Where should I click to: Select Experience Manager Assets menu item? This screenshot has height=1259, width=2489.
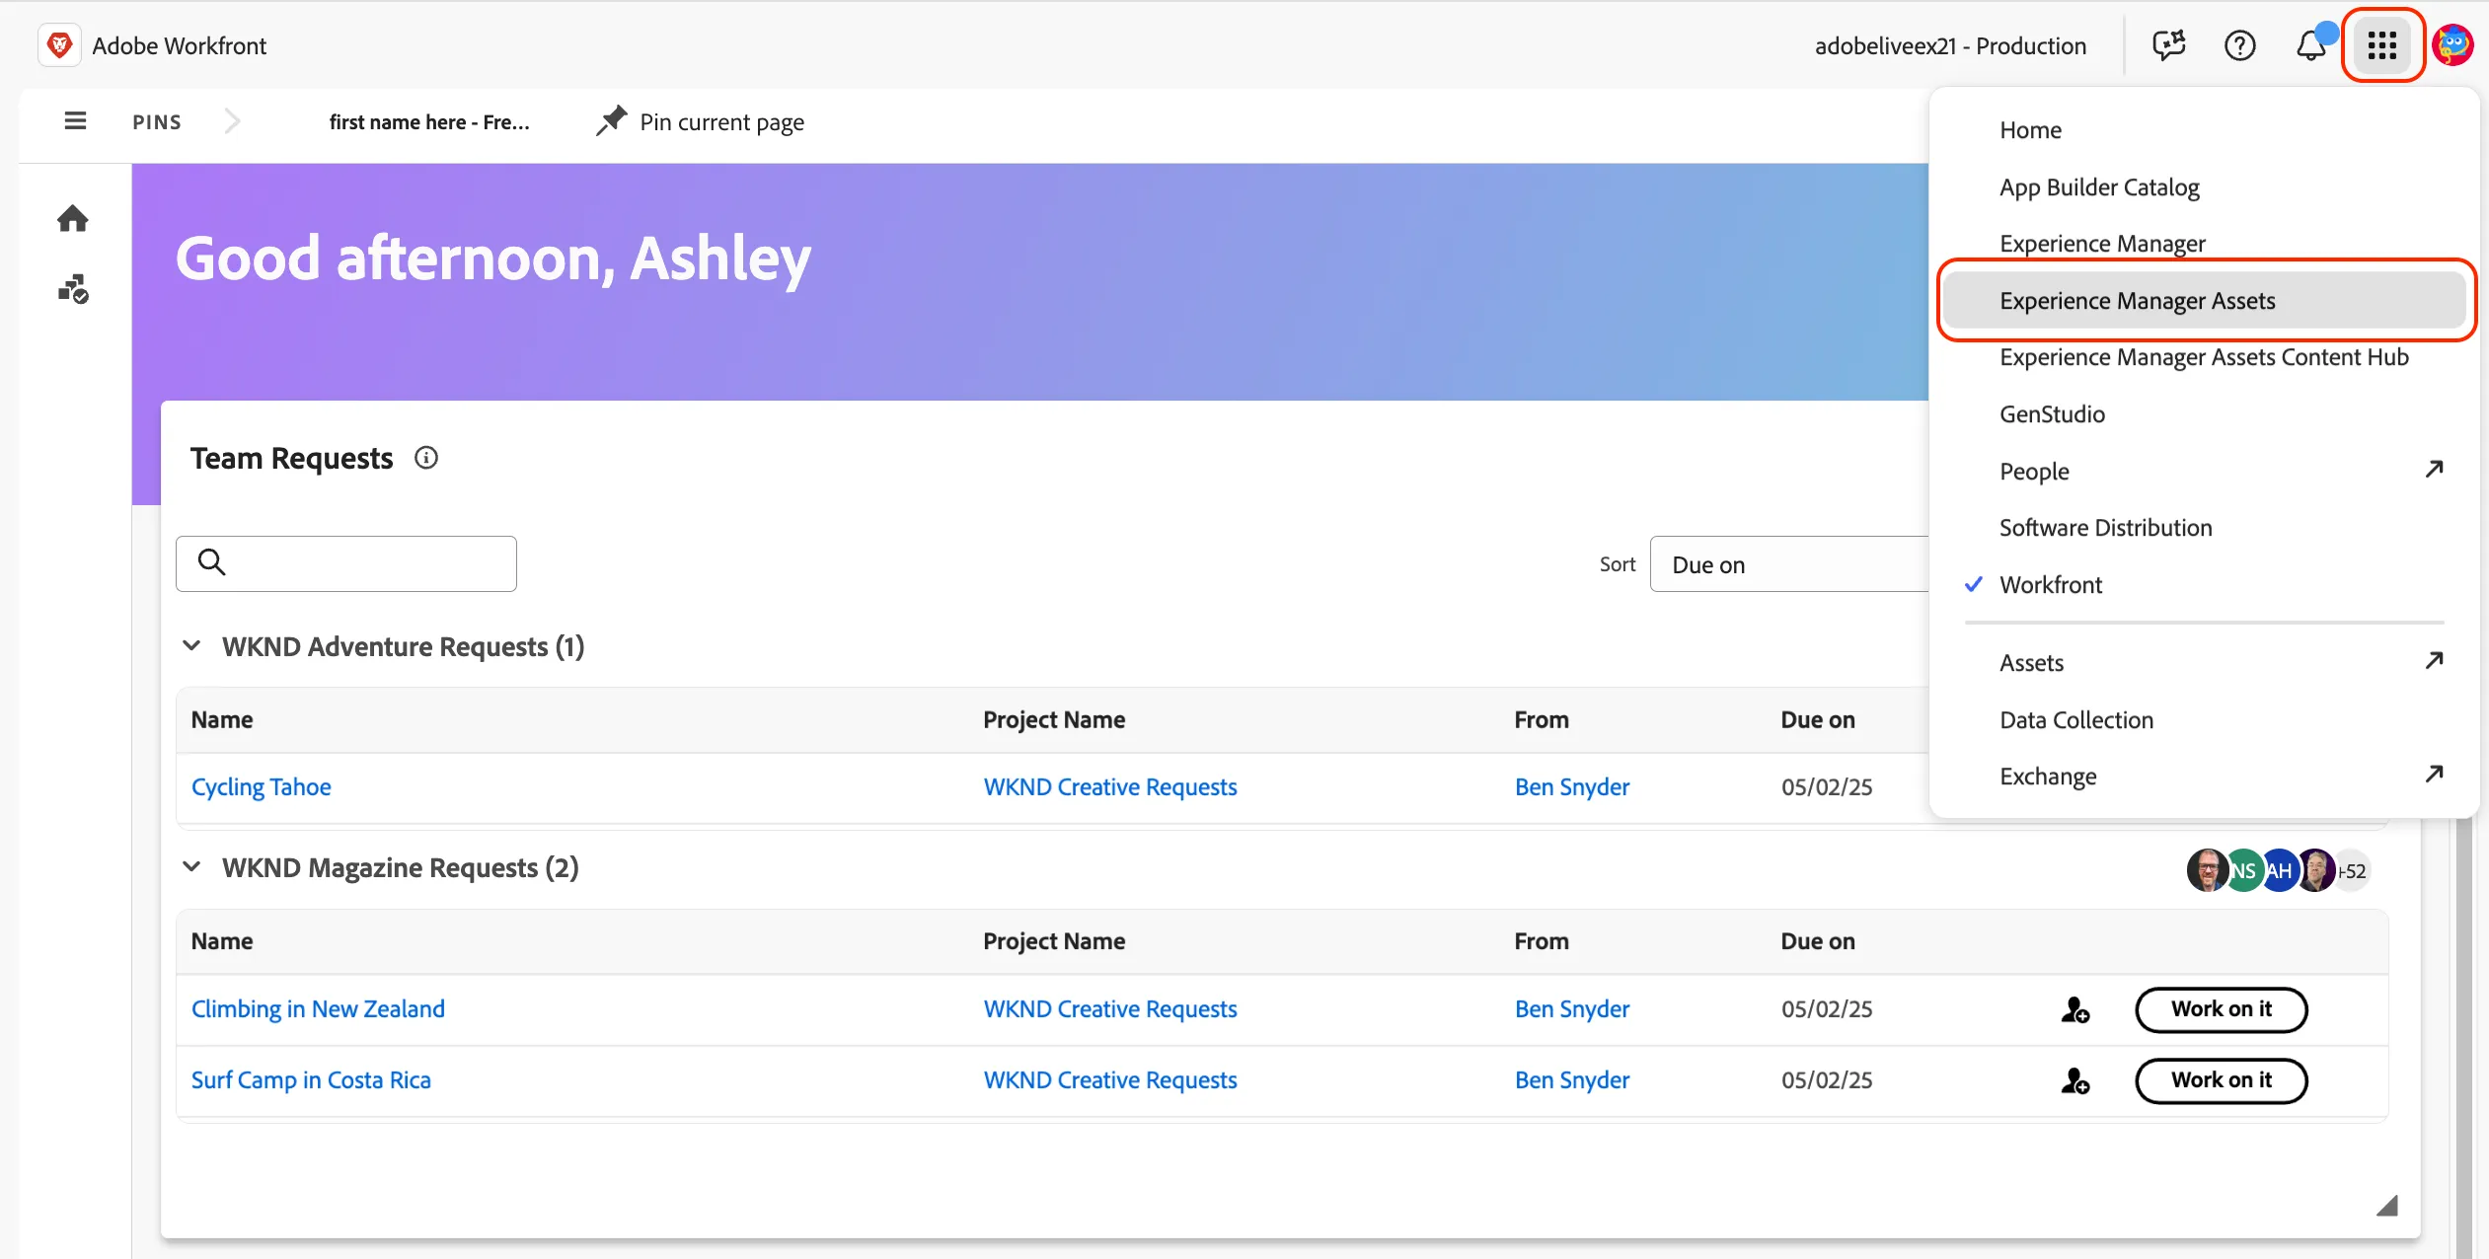(2205, 301)
